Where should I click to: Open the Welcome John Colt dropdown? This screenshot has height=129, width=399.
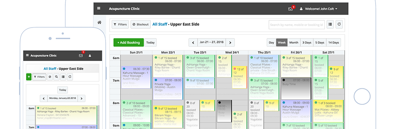[x=319, y=9]
